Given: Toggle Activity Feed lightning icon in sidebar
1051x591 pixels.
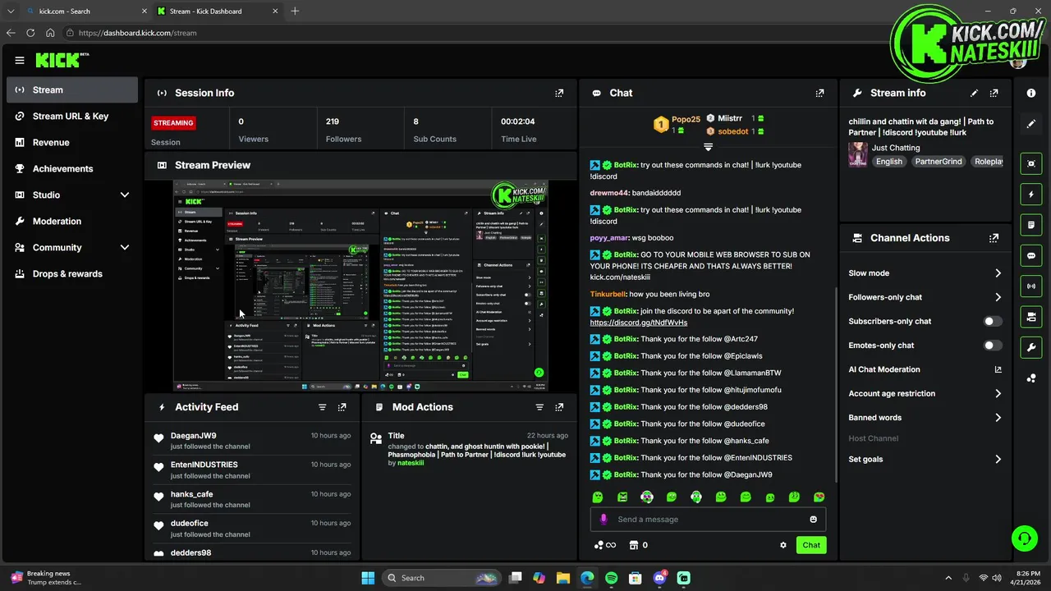Looking at the screenshot, I should 1031,195.
